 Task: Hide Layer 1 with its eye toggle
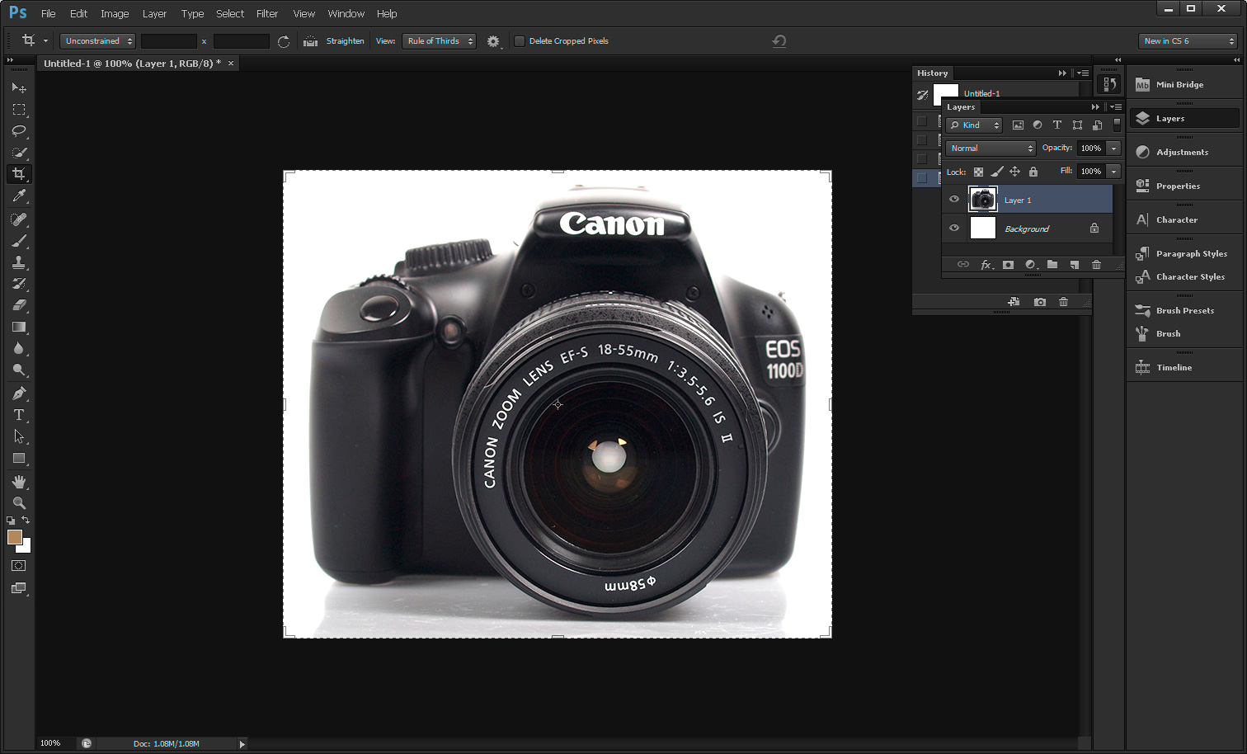point(954,199)
